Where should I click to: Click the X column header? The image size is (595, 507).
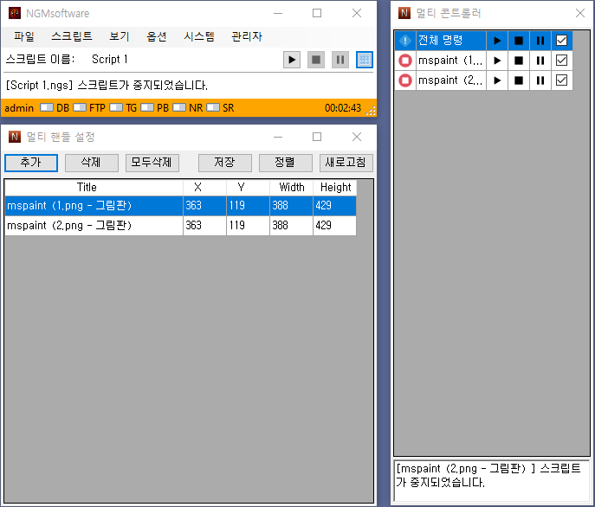205,188
